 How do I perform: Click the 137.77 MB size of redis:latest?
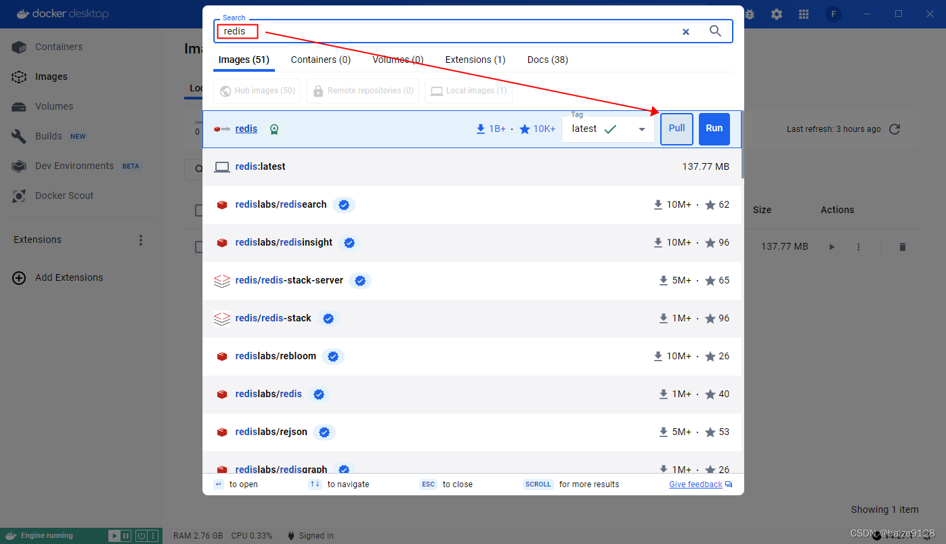[x=706, y=166]
